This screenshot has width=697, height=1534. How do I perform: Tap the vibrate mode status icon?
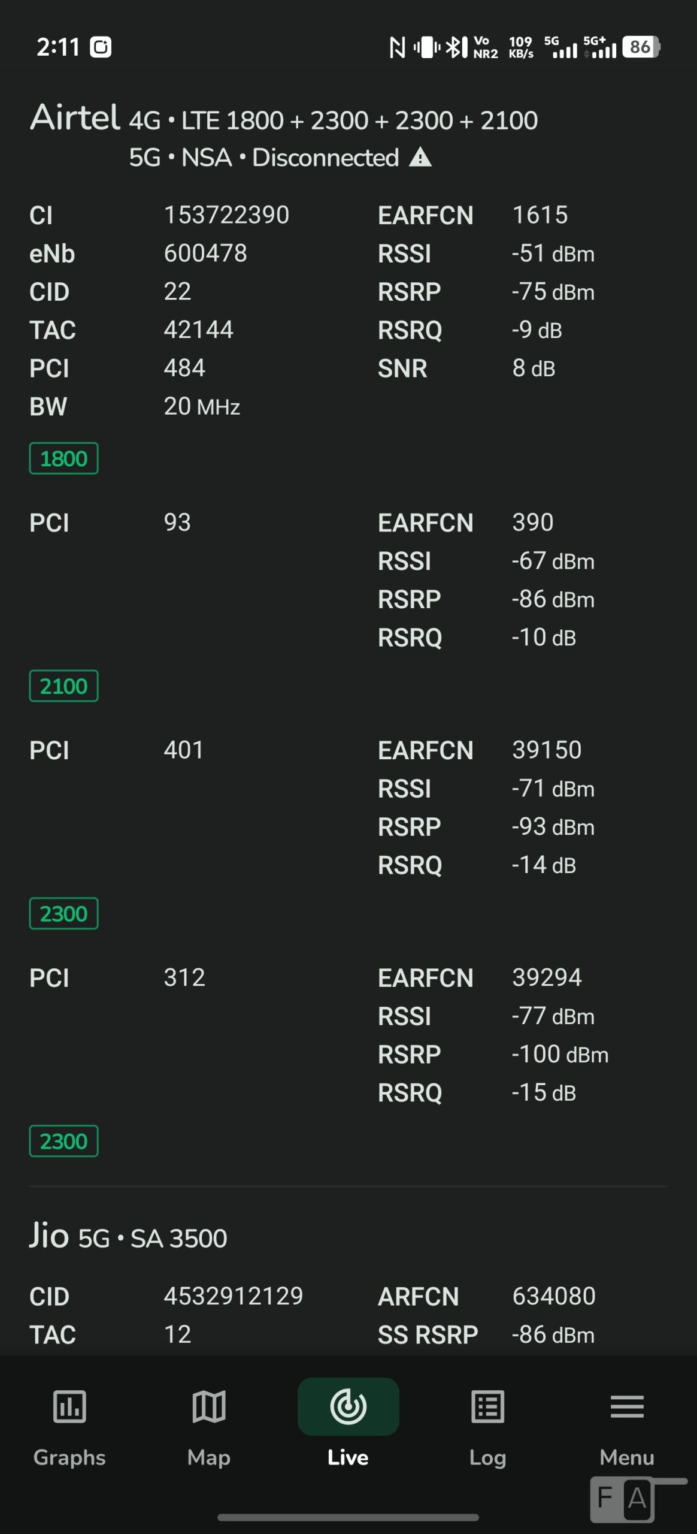(x=427, y=47)
